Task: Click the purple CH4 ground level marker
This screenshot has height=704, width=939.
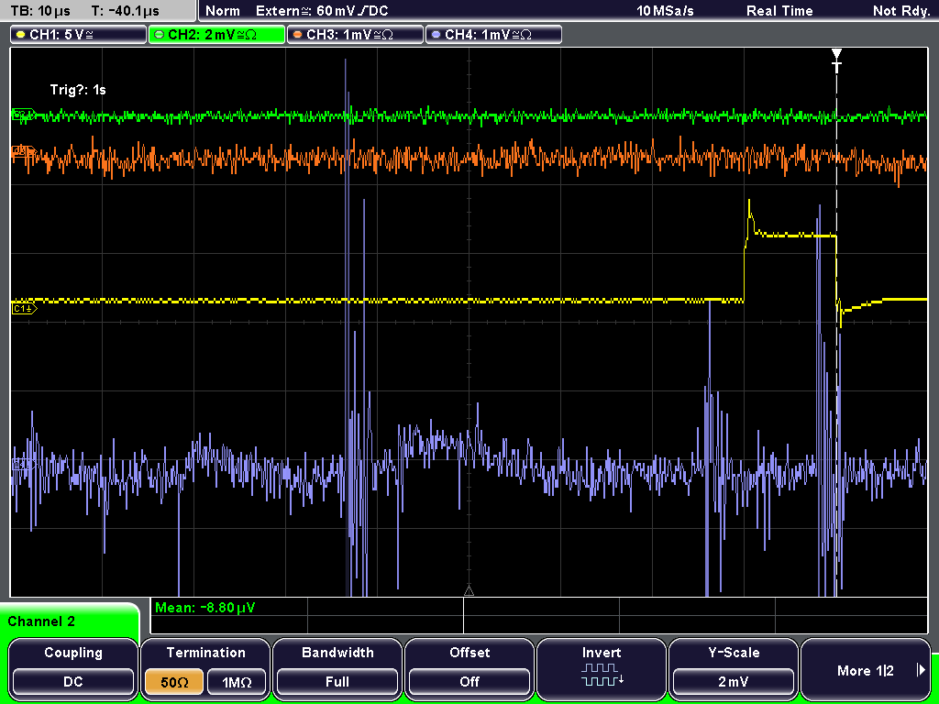Action: coord(22,464)
